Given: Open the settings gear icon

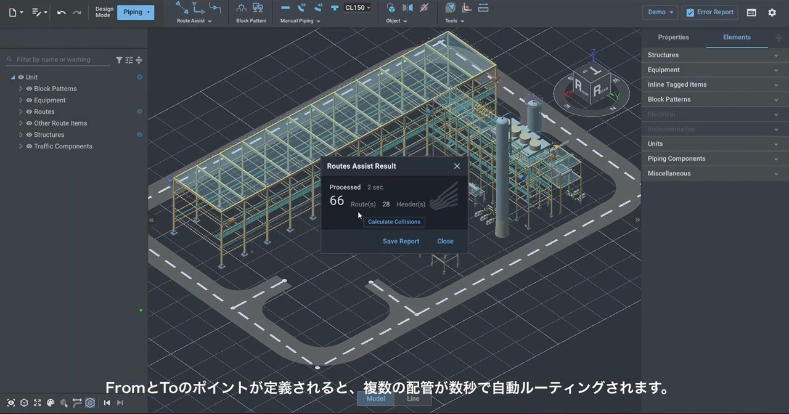Looking at the screenshot, I should tap(772, 12).
